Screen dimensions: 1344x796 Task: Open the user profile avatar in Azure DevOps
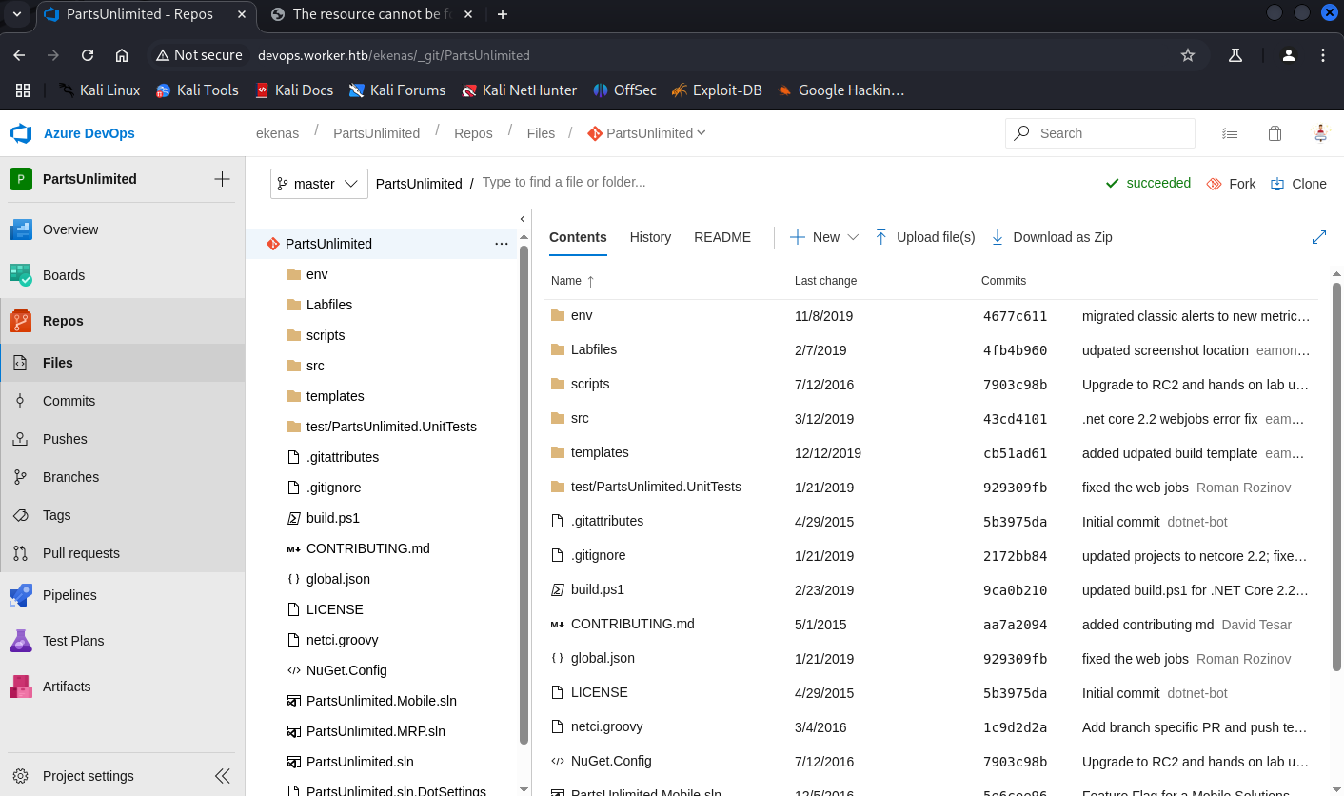pyautogui.click(x=1320, y=133)
